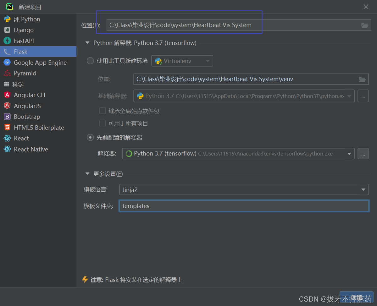Screen dimensions: 377x306
Task: Open the 模板语言 Jinja2 dropdown
Action: click(244, 190)
